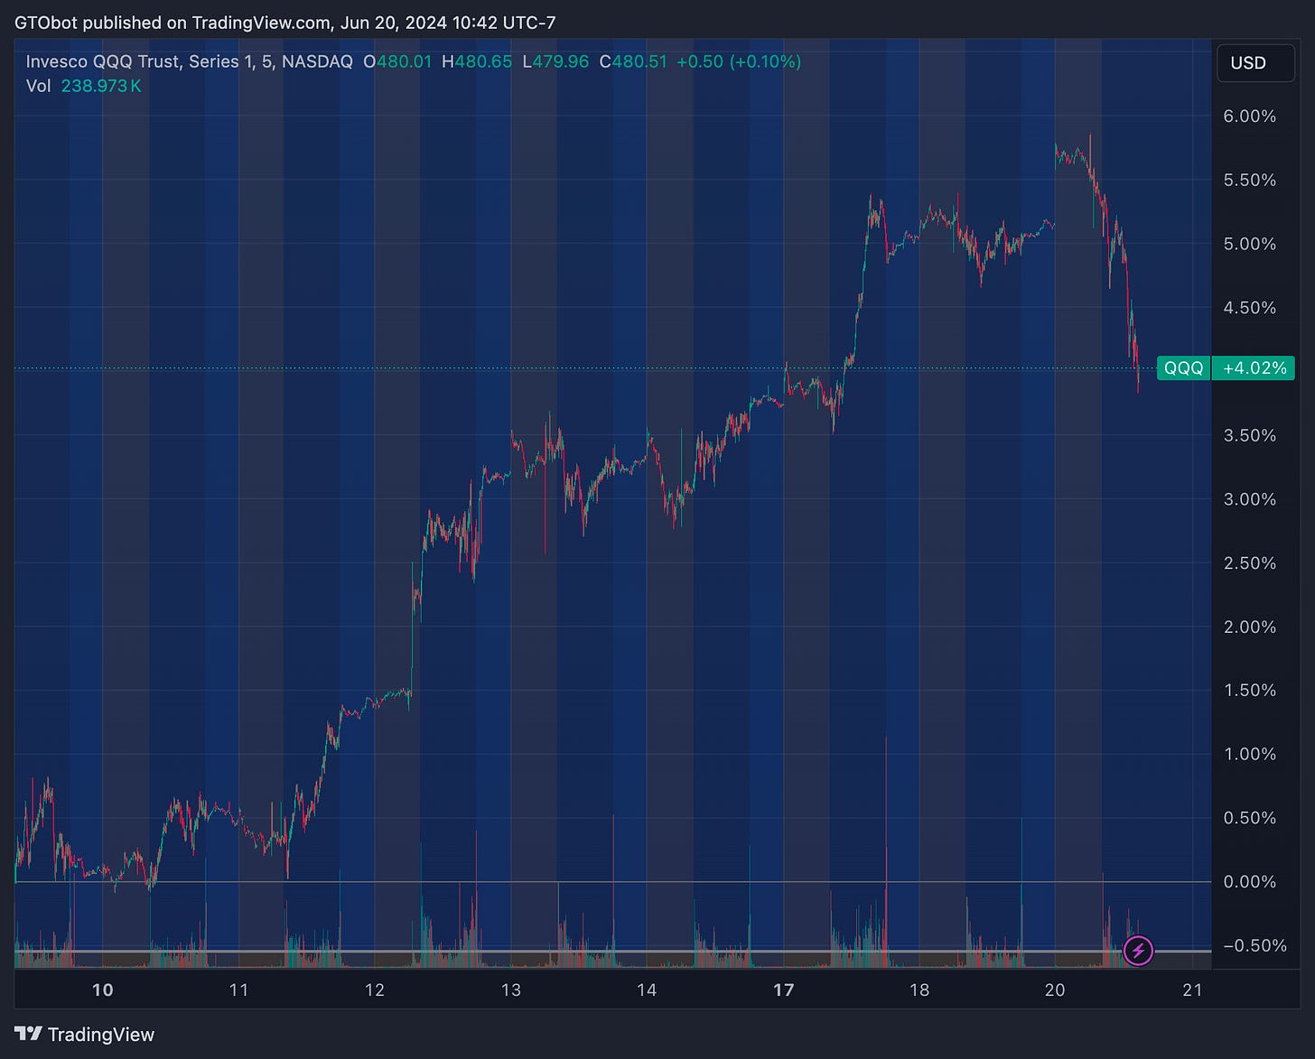Click the 1.50% price axis label
Image resolution: width=1315 pixels, height=1059 pixels.
point(1250,690)
